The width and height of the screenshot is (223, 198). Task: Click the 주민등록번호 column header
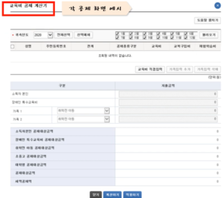56,46
